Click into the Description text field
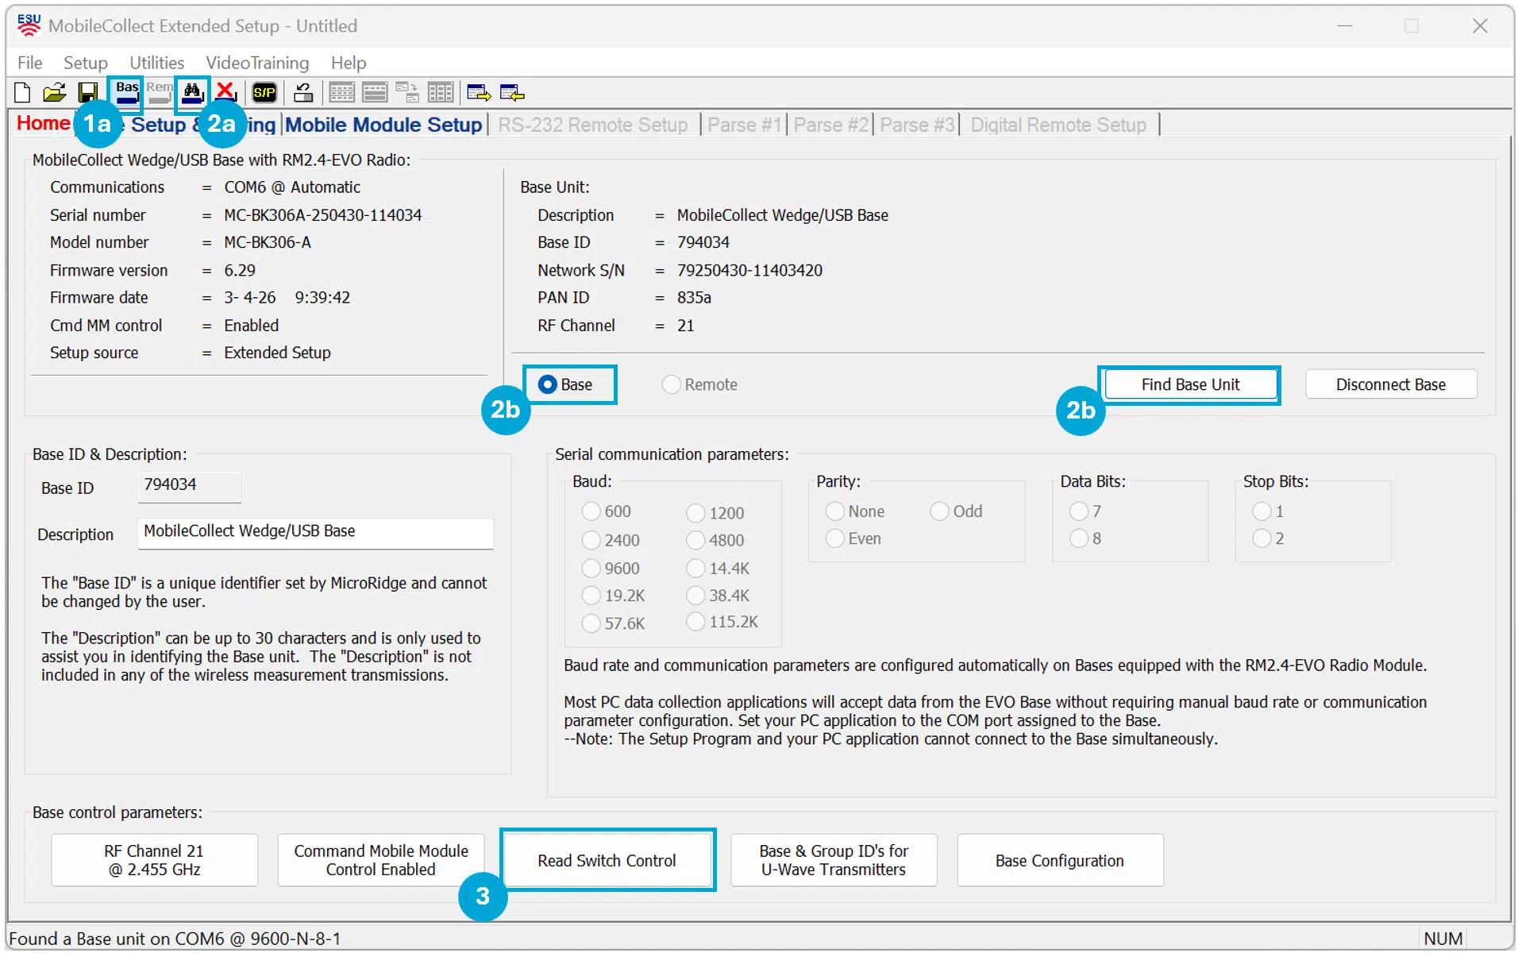This screenshot has width=1518, height=953. 315,533
